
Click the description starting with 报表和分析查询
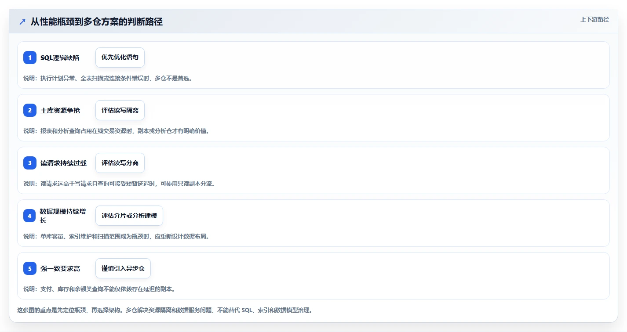[116, 131]
